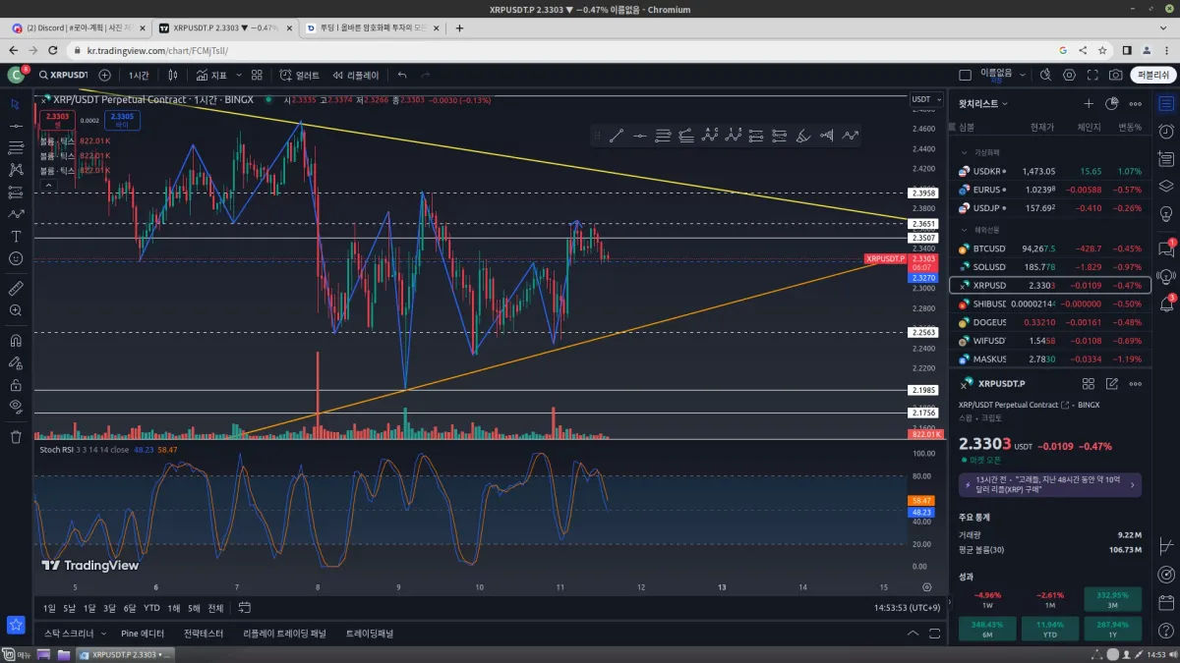1180x663 pixels.
Task: Switch to 전략테스터 bottom tab
Action: tap(202, 634)
